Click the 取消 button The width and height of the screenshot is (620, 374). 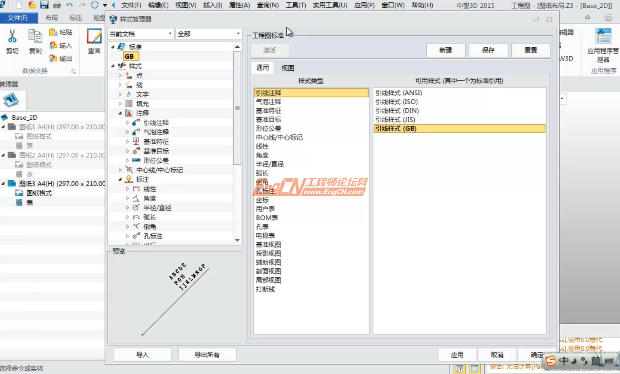pos(497,355)
